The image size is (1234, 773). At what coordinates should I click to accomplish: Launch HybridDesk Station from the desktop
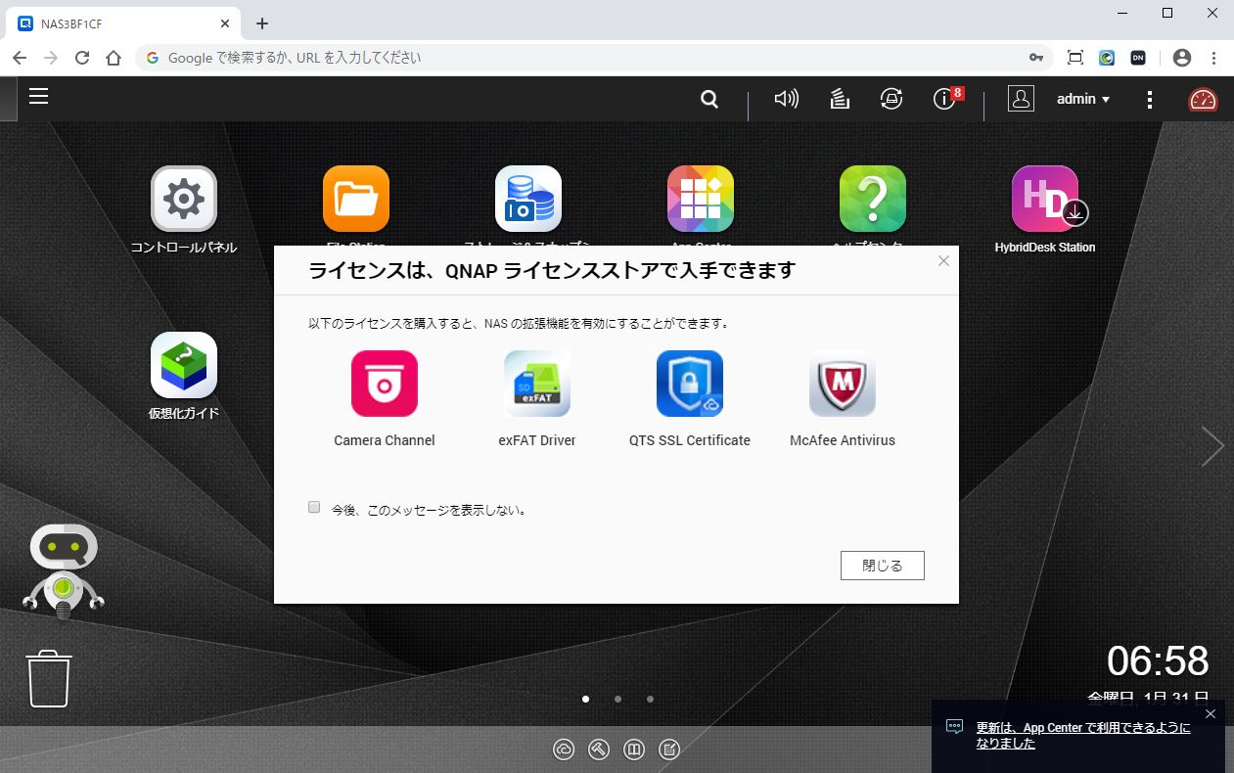click(x=1044, y=200)
